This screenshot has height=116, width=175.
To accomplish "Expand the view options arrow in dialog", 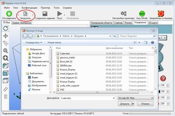I will tap(139, 43).
